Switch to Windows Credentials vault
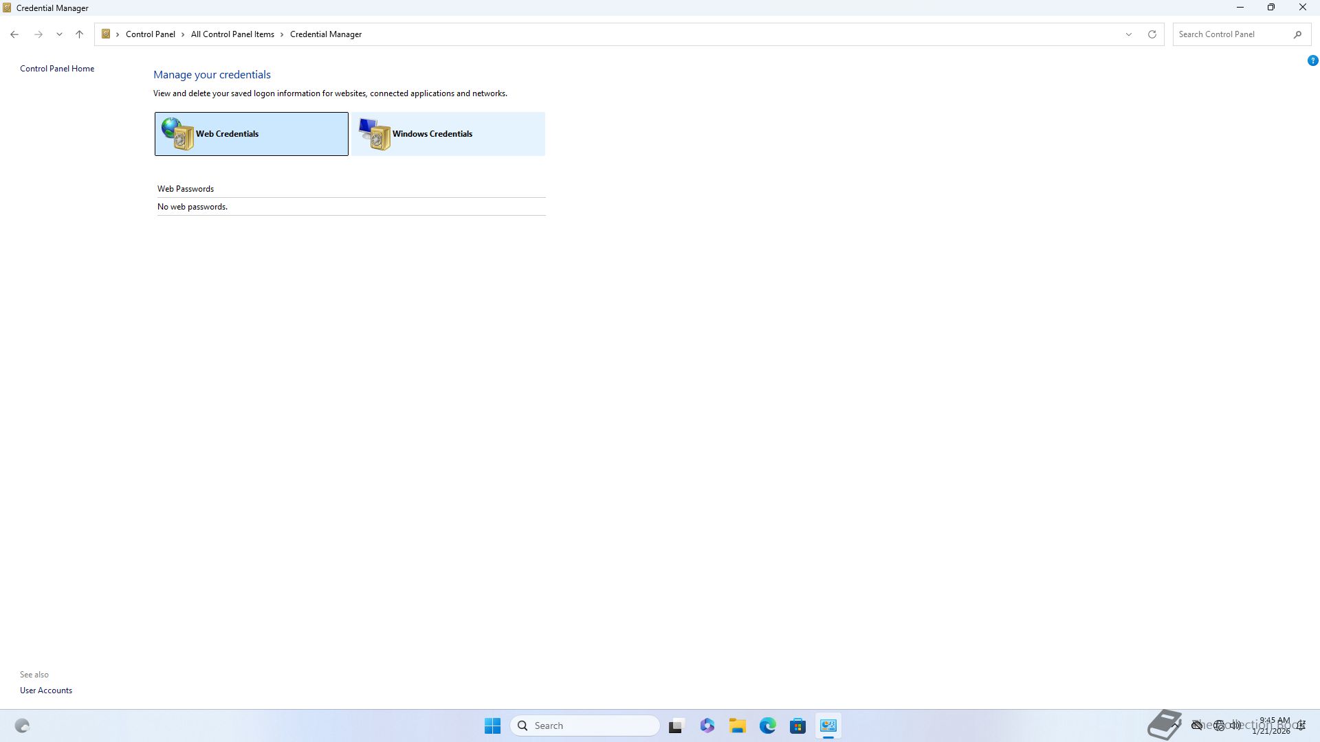1320x742 pixels. [x=448, y=134]
